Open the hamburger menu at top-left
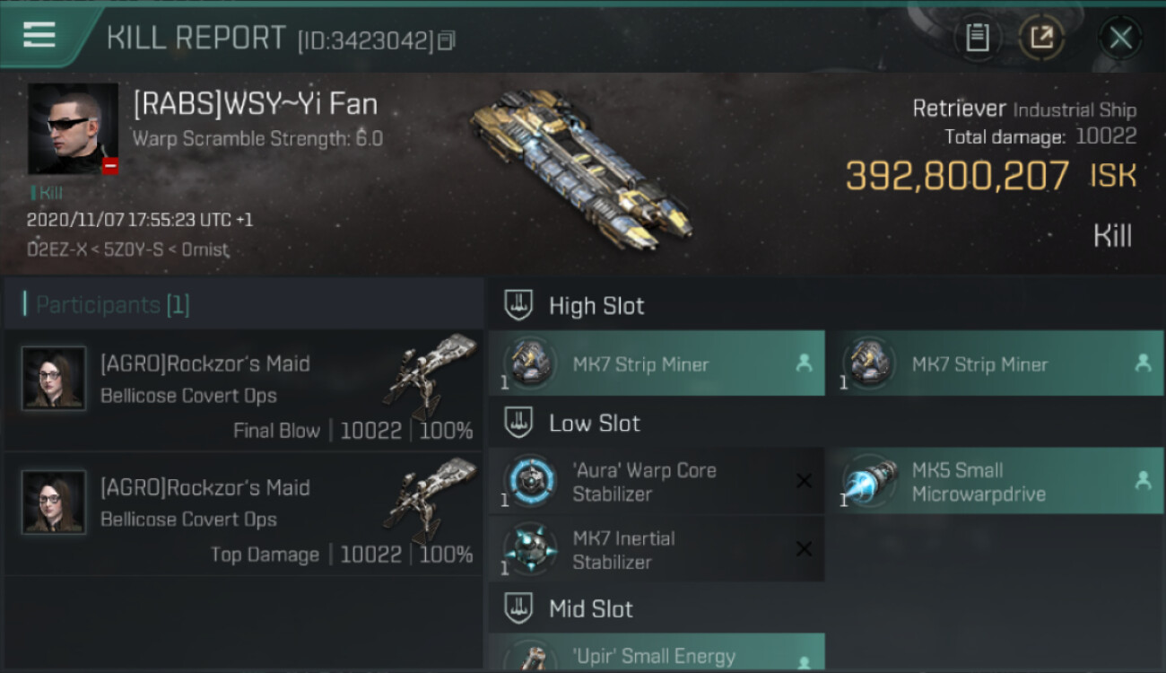 (x=39, y=36)
